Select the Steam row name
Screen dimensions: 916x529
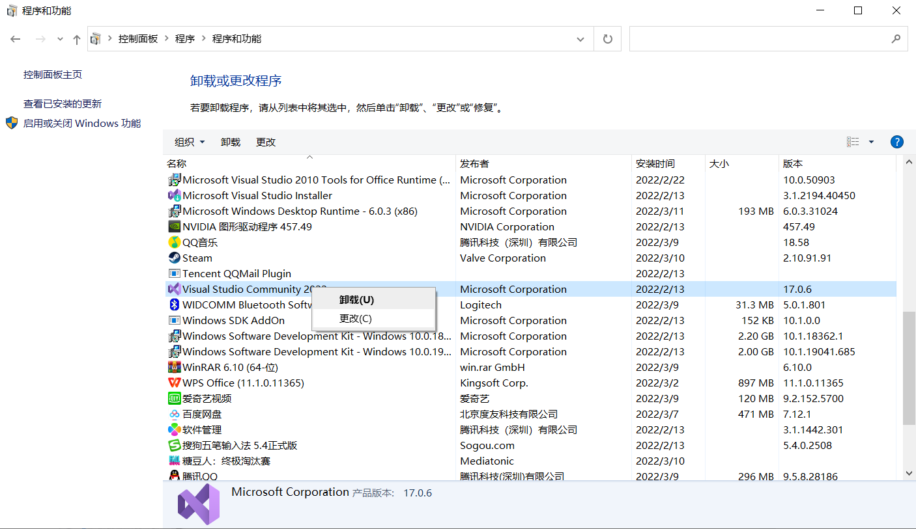(197, 258)
